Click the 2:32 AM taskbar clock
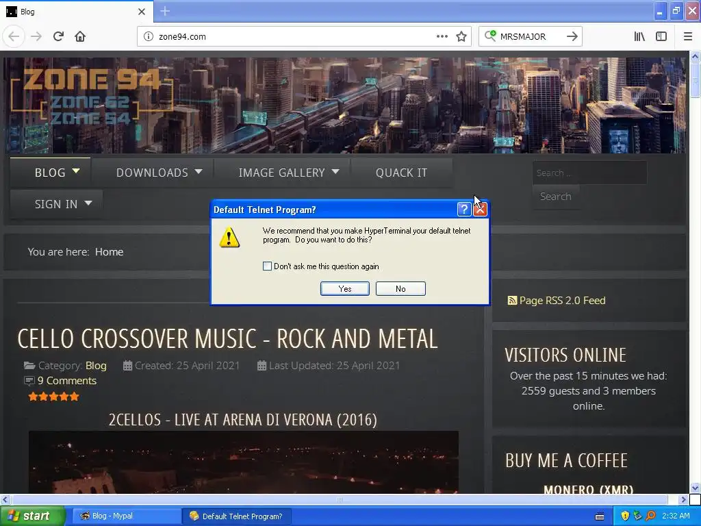This screenshot has width=701, height=526. point(676,516)
